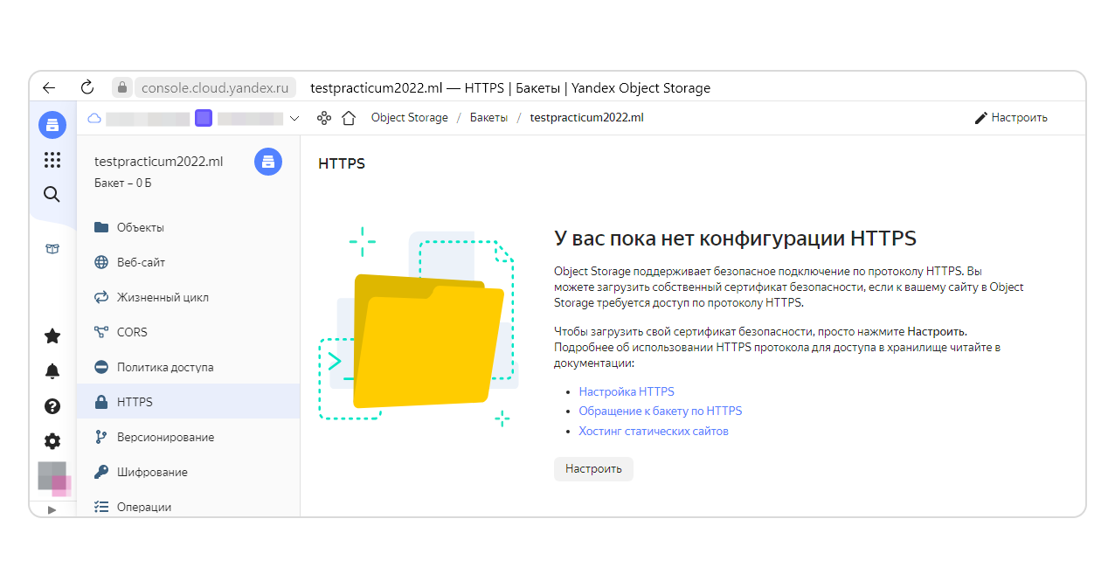Click Настроить with pencil in the top right

point(1011,118)
